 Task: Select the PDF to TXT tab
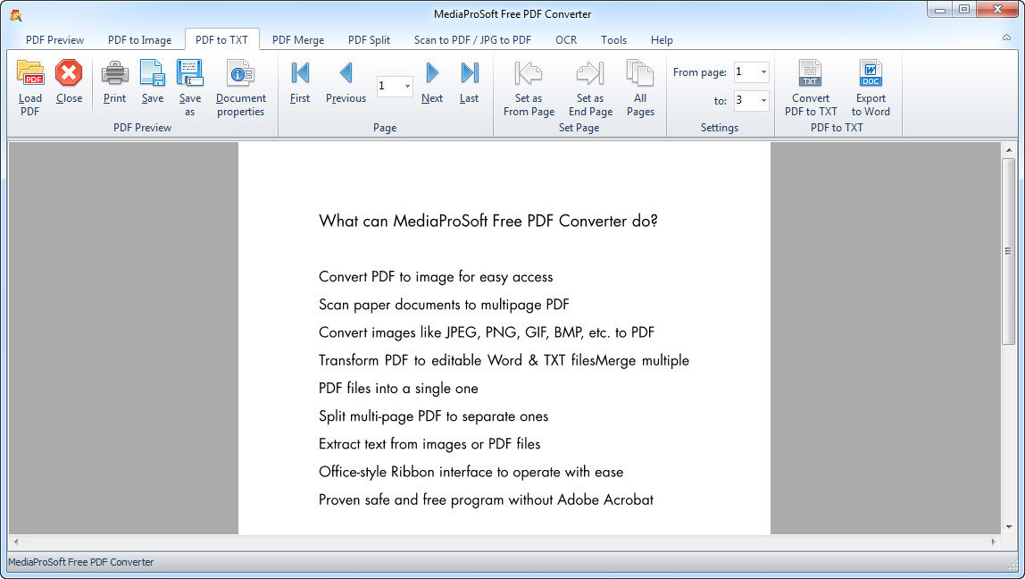(x=222, y=40)
